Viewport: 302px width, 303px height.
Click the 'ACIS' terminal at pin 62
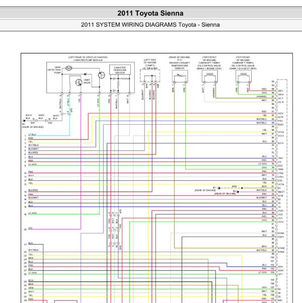pyautogui.click(x=280, y=117)
